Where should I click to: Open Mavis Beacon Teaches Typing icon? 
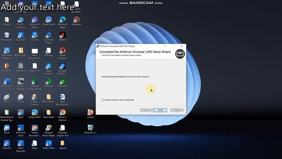pyautogui.click(x=7, y=115)
